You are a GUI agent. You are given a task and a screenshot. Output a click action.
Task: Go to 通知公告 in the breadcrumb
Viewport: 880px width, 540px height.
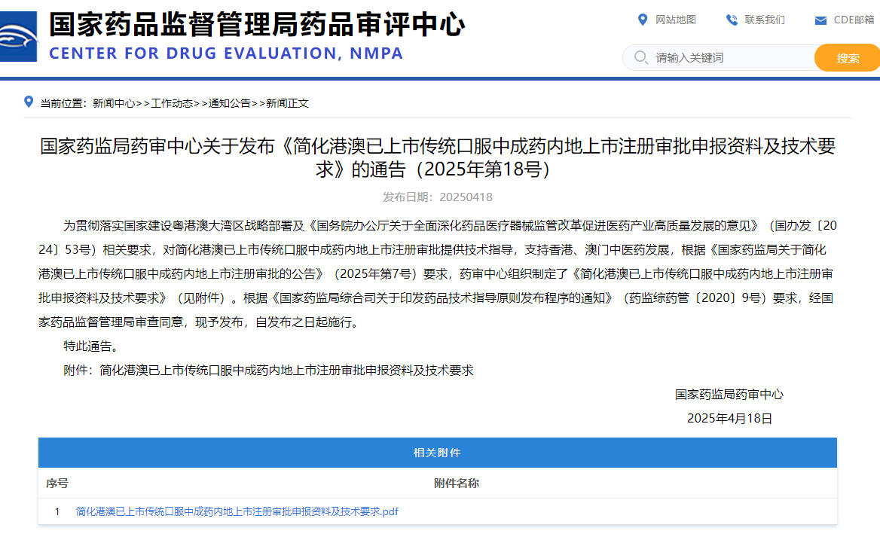230,103
